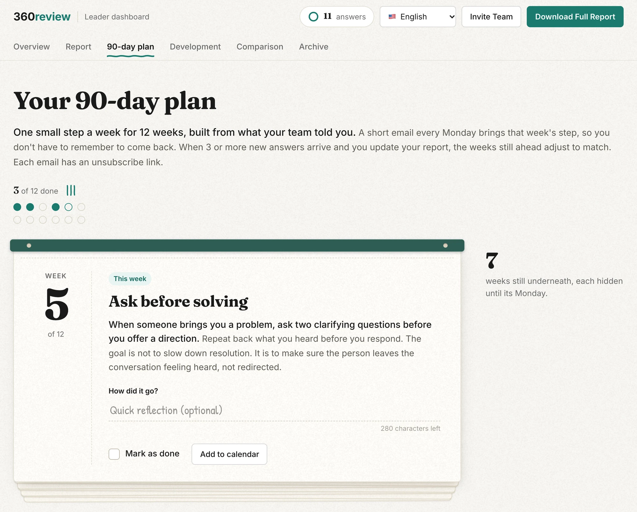Screen dimensions: 637x512
Task: Select the empty third week dot
Action: pyautogui.click(x=43, y=207)
